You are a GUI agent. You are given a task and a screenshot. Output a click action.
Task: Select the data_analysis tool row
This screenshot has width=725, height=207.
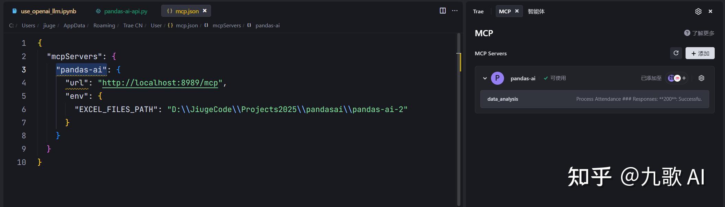[594, 99]
